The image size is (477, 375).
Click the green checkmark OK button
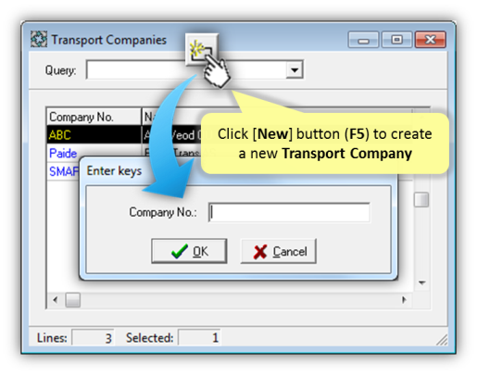click(189, 251)
